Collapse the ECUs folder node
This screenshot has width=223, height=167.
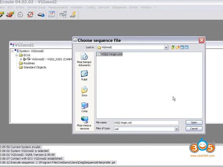[16, 55]
